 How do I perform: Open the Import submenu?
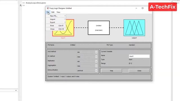click(56, 19)
